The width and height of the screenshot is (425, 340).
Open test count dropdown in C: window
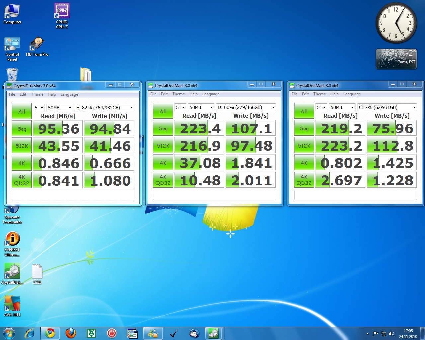321,107
